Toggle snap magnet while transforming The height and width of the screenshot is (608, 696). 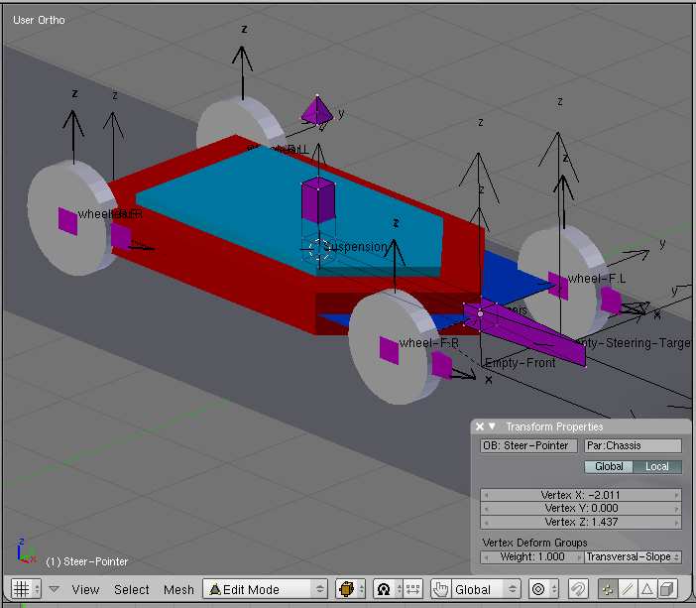pyautogui.click(x=578, y=589)
